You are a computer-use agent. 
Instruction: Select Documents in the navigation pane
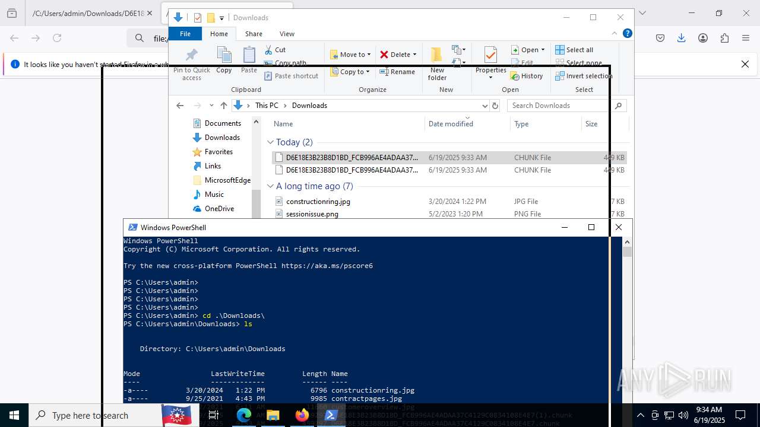(x=223, y=123)
